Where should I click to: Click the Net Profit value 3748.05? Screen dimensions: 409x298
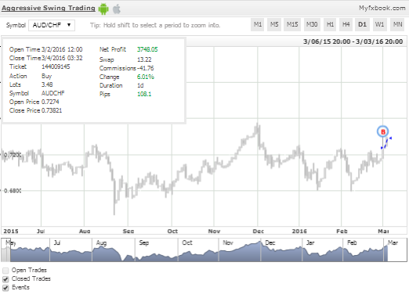(x=147, y=49)
